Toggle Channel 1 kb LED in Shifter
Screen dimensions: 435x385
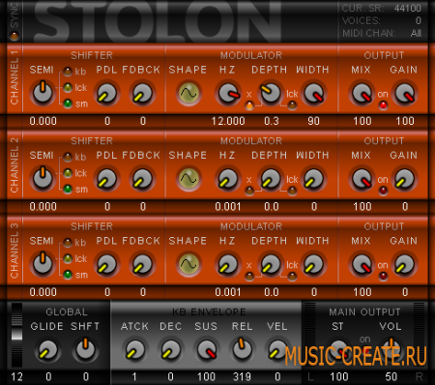(x=68, y=72)
